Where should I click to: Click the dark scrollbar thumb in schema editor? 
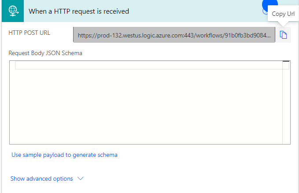(x=286, y=61)
